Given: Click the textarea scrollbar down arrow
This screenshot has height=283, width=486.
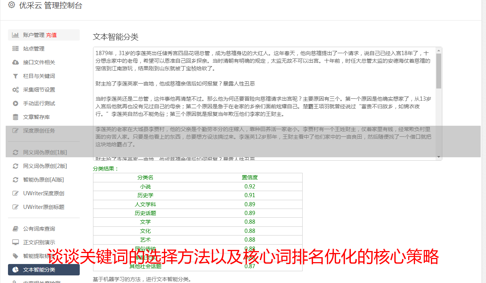Looking at the screenshot, I should click(x=439, y=157).
